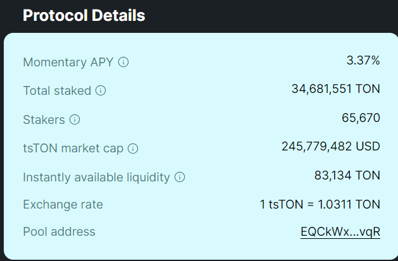
Task: Select the Momentary APY label
Action: point(68,63)
